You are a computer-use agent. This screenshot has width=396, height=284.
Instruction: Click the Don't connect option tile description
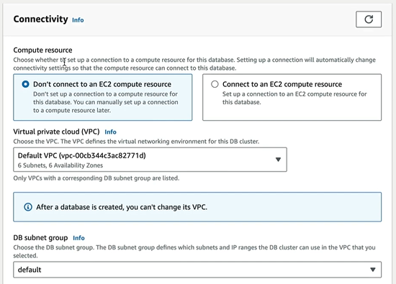[106, 102]
